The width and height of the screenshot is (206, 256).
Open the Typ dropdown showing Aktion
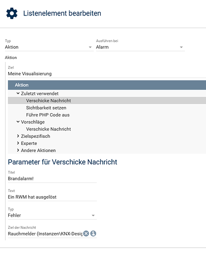click(x=49, y=47)
